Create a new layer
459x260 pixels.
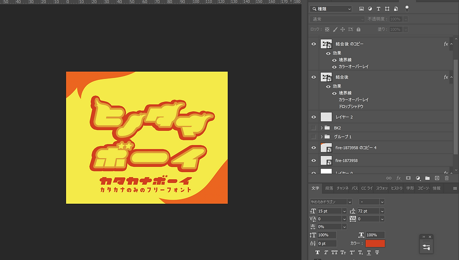coord(437,178)
